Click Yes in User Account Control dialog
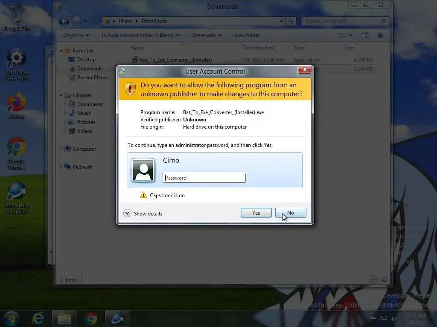The image size is (437, 327). [x=256, y=213]
